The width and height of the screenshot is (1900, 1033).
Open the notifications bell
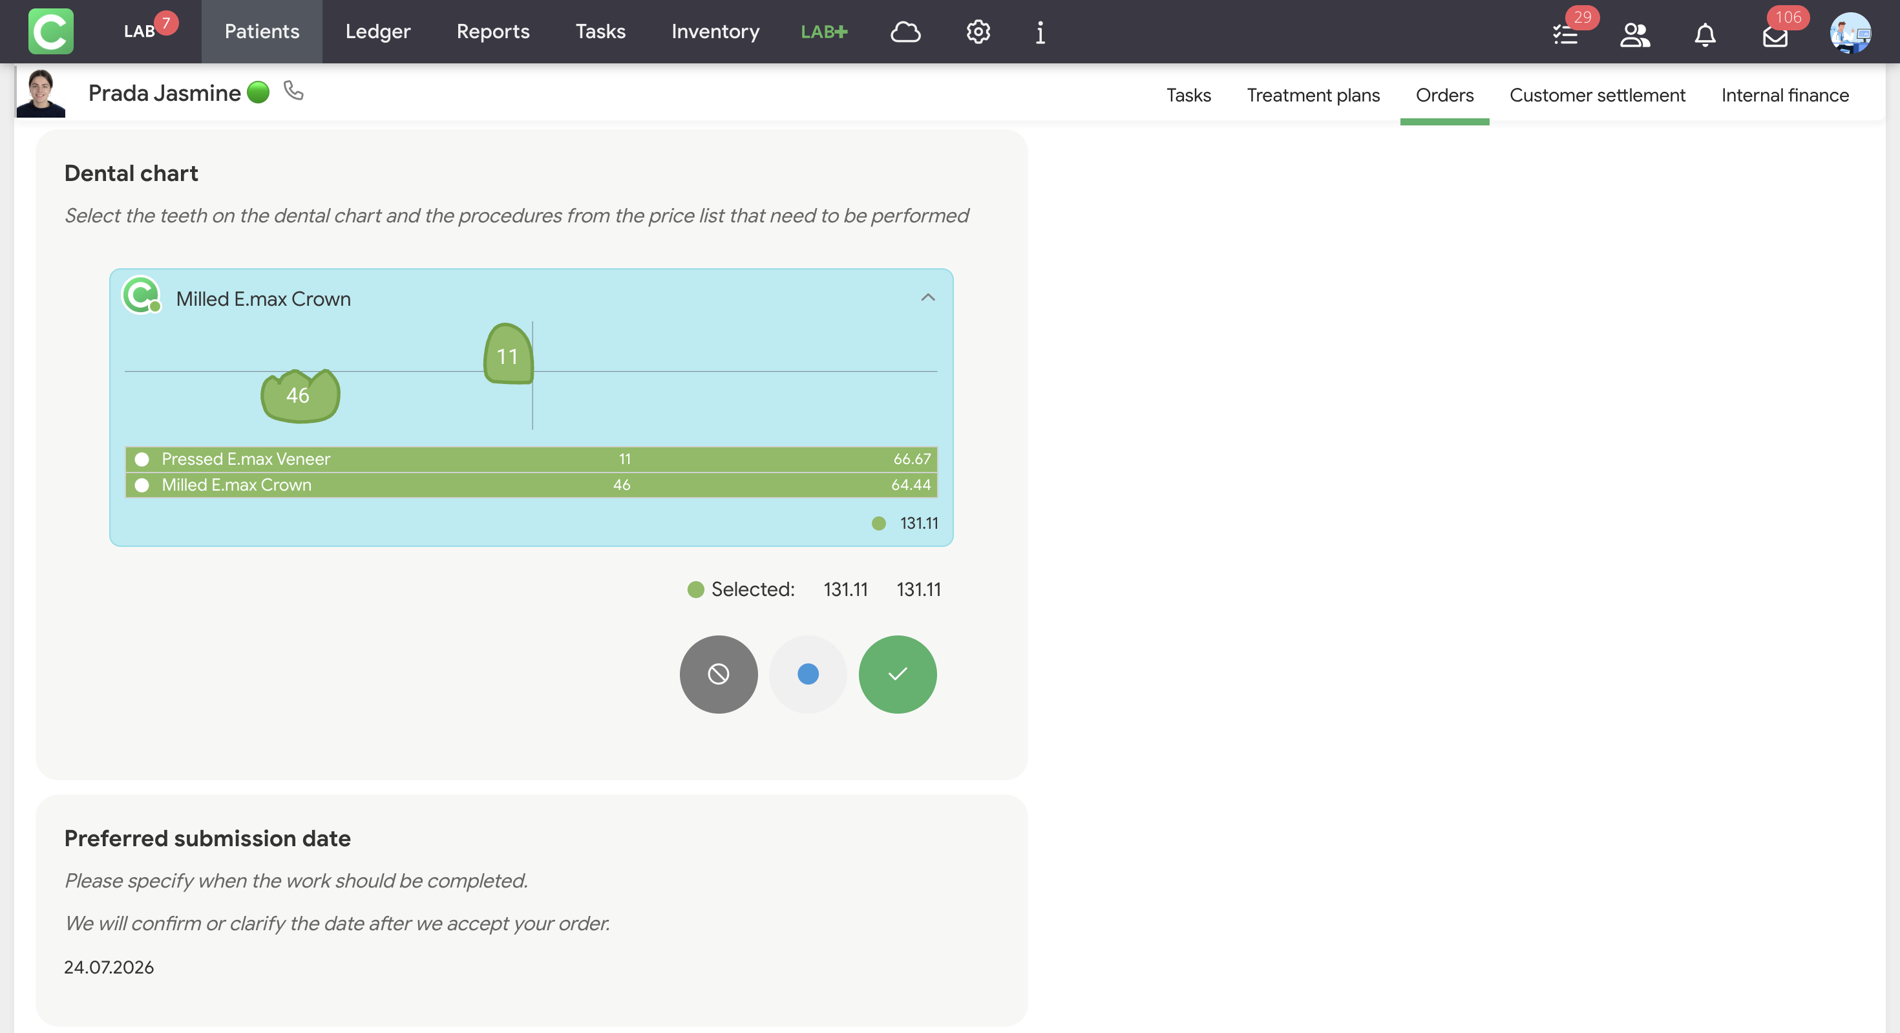[1705, 34]
